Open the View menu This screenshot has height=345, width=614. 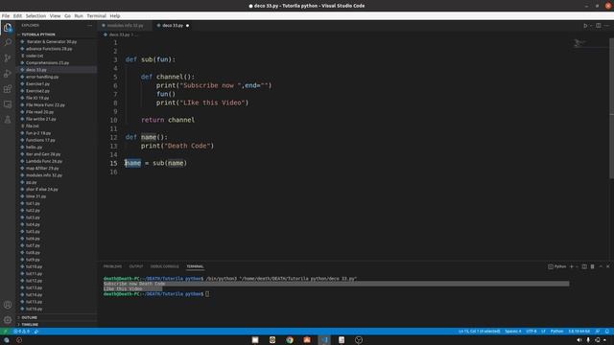[56, 16]
